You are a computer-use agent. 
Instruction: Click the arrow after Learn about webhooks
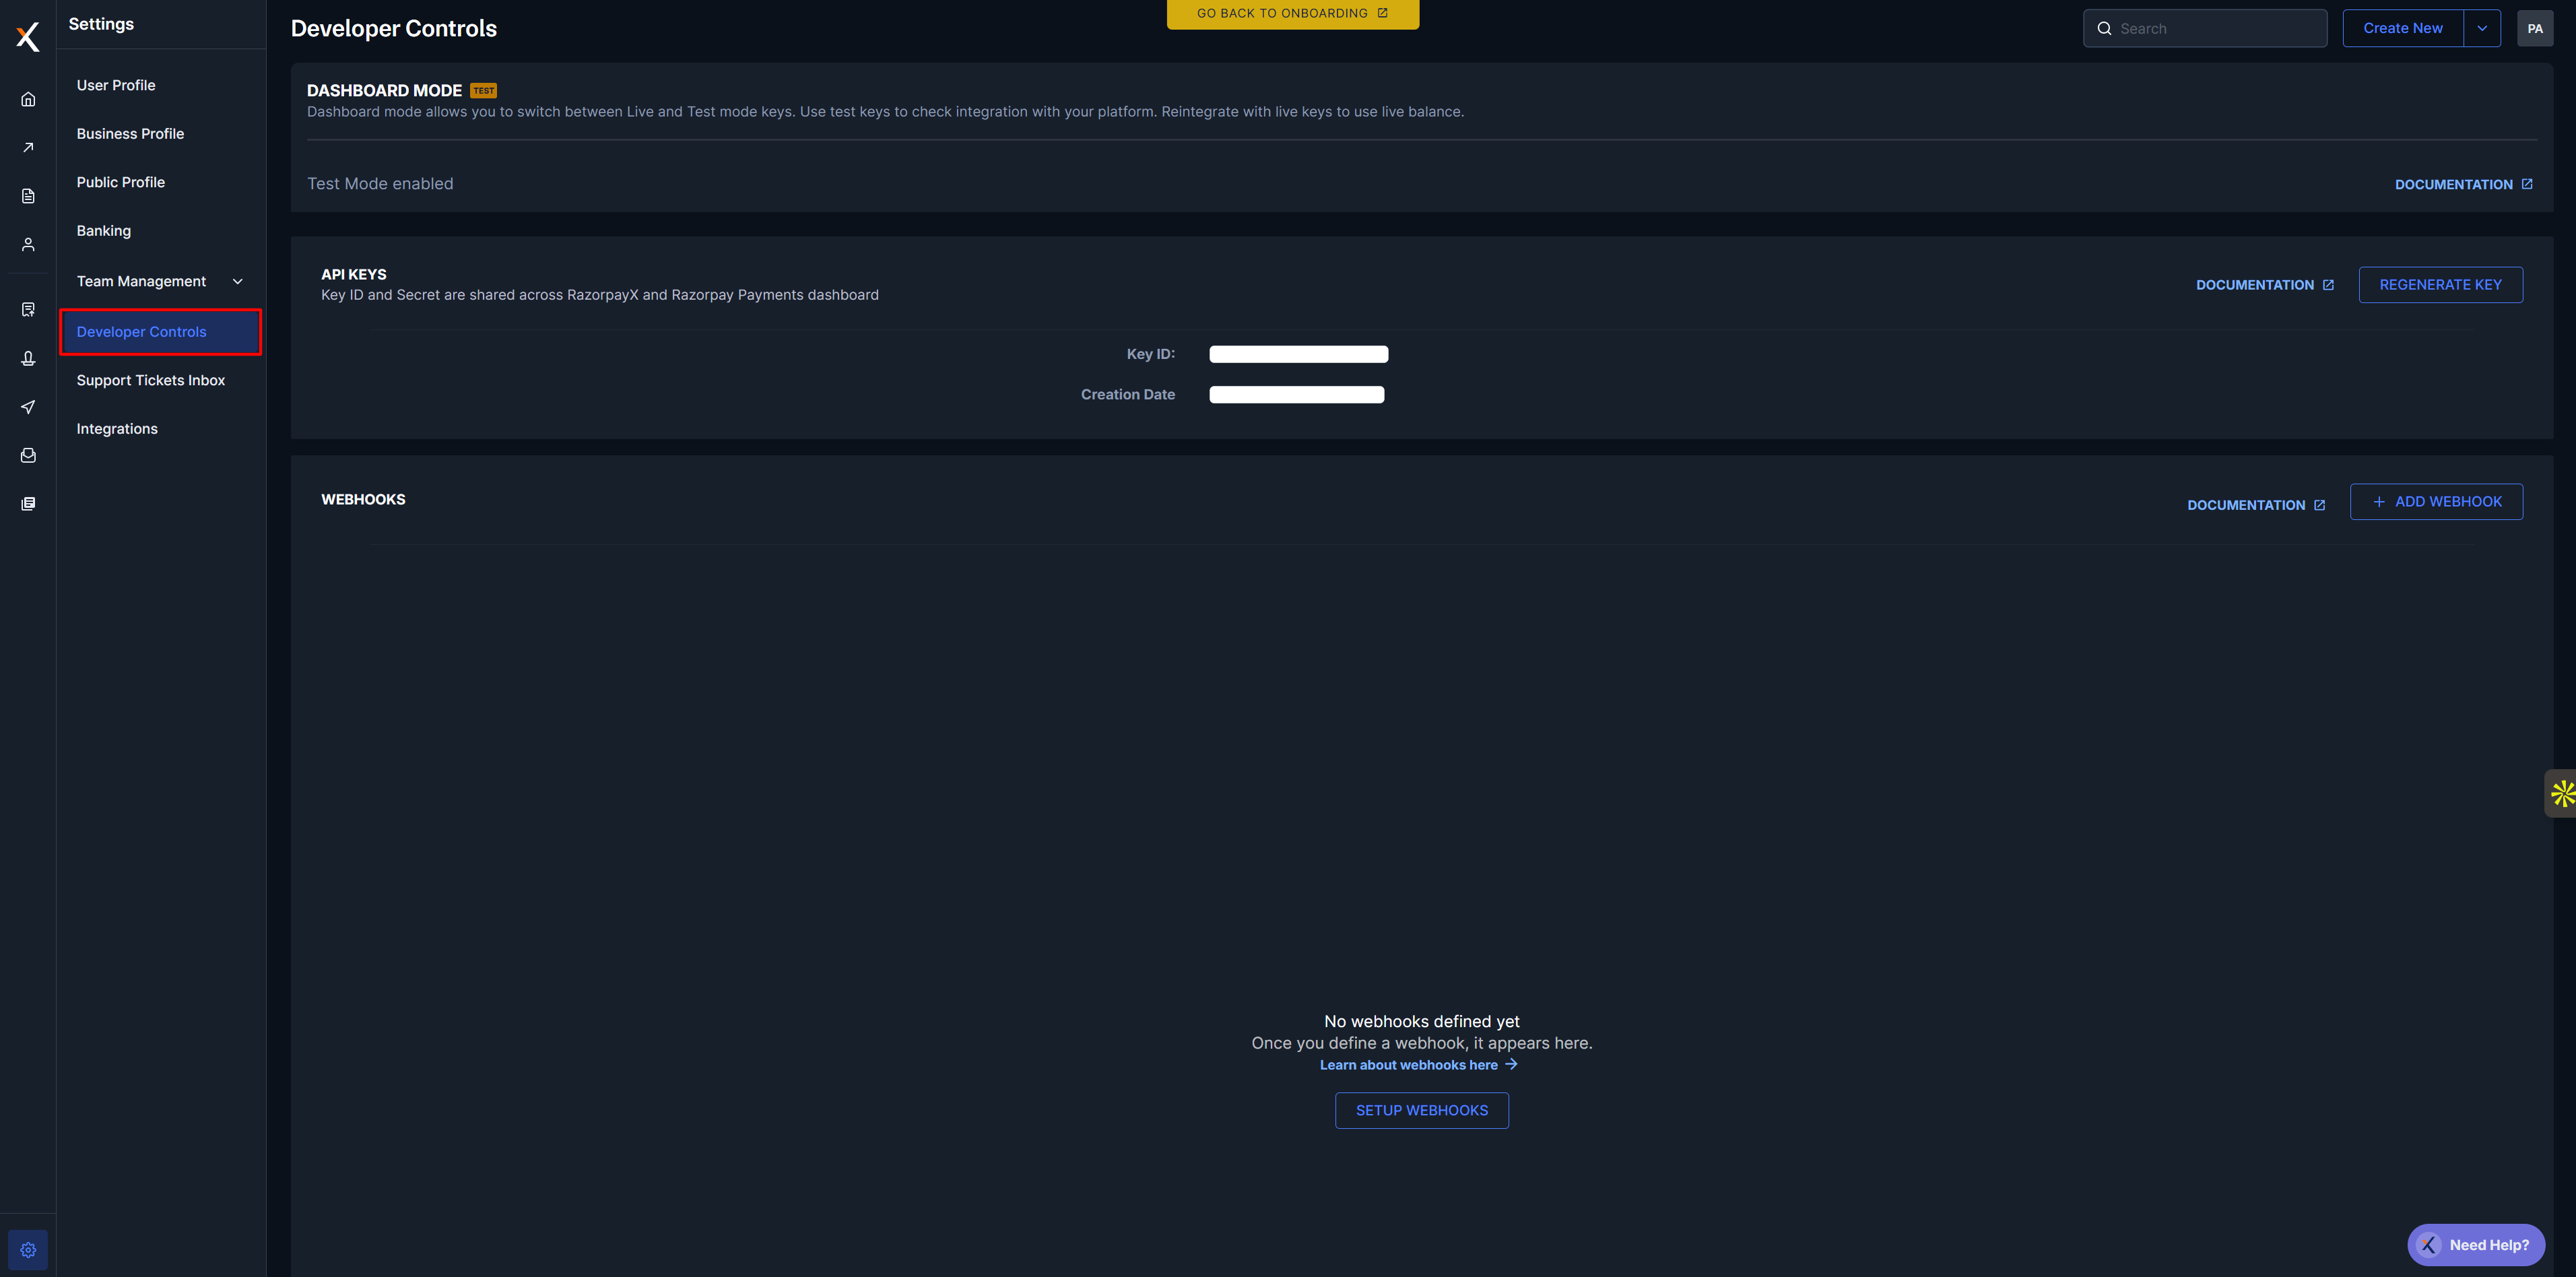pyautogui.click(x=1511, y=1065)
